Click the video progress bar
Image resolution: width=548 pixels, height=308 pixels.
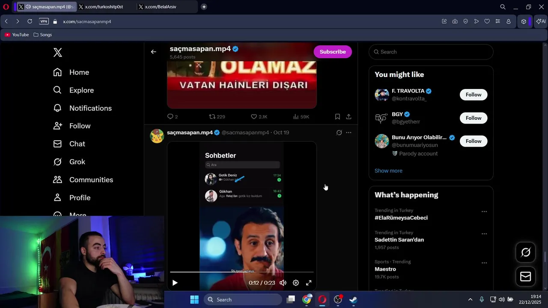point(242,272)
